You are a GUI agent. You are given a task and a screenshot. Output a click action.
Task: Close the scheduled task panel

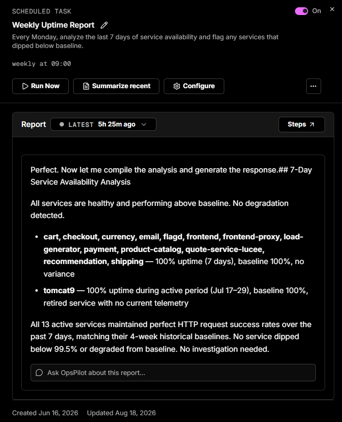pos(332,9)
